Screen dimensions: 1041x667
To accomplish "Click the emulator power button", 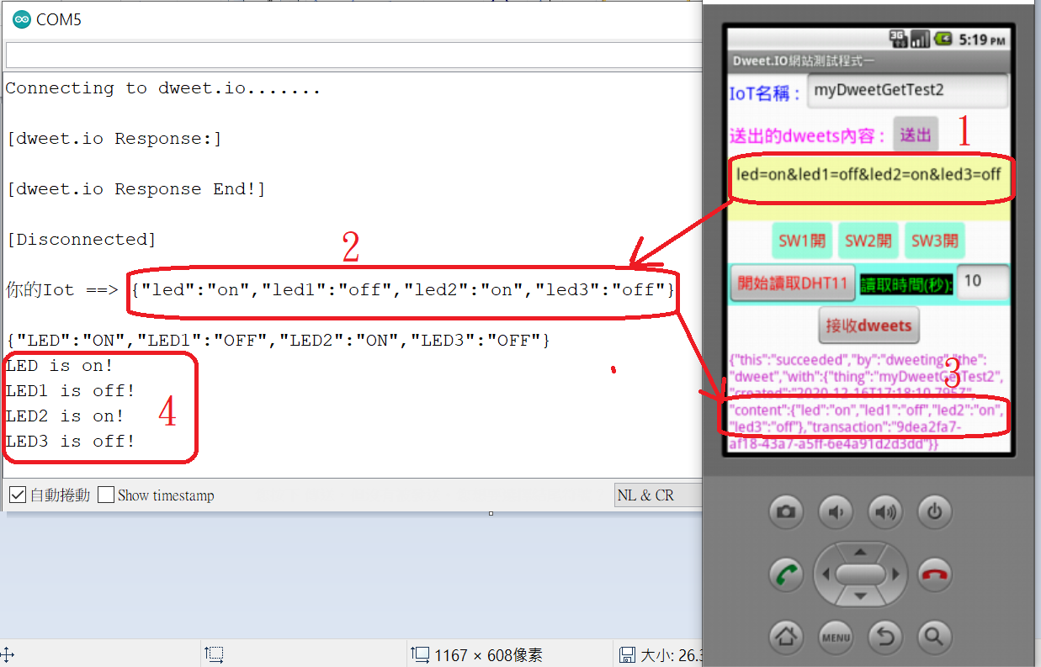I will pos(934,511).
